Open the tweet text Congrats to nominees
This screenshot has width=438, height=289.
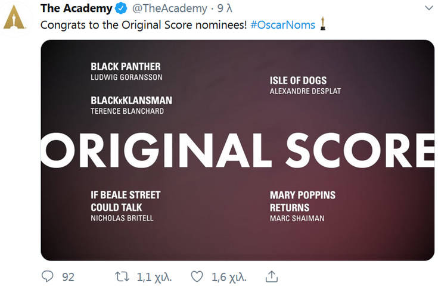click(144, 25)
